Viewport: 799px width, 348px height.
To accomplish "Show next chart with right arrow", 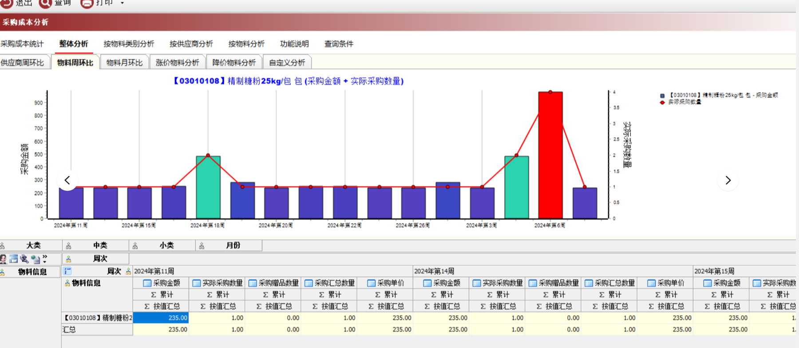I will [728, 180].
